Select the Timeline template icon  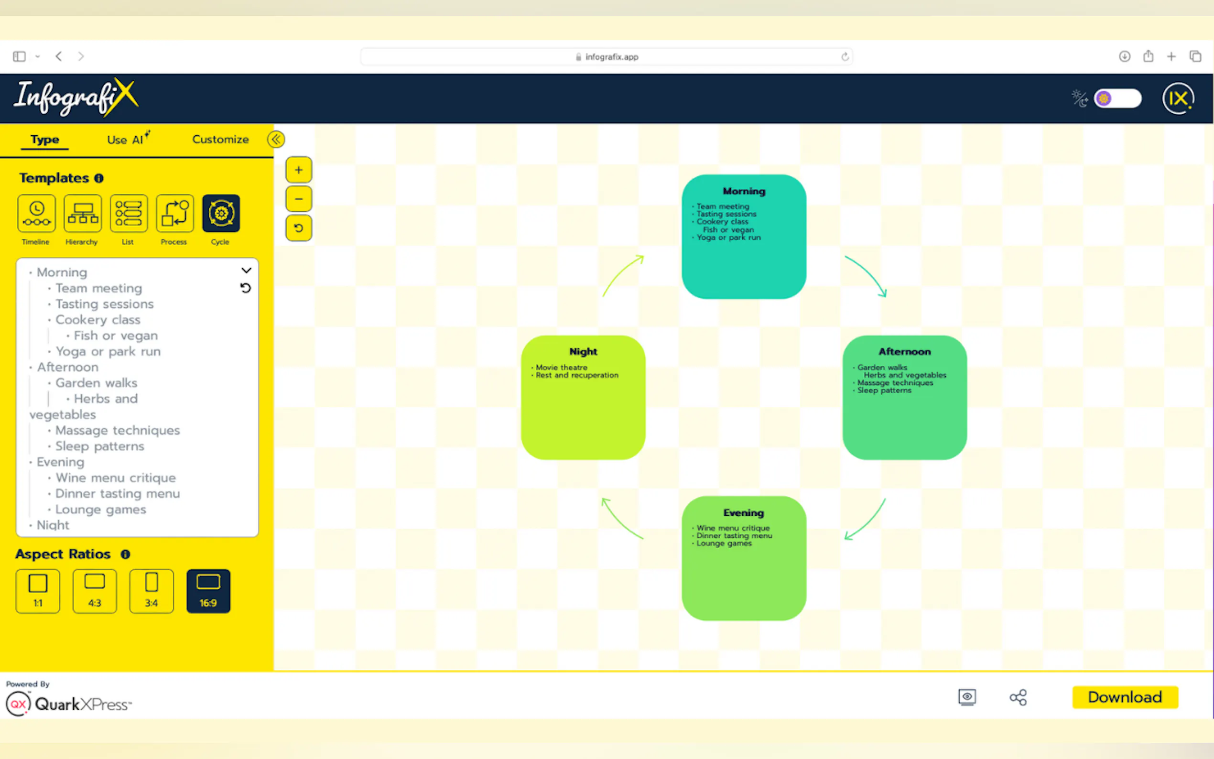pyautogui.click(x=36, y=213)
